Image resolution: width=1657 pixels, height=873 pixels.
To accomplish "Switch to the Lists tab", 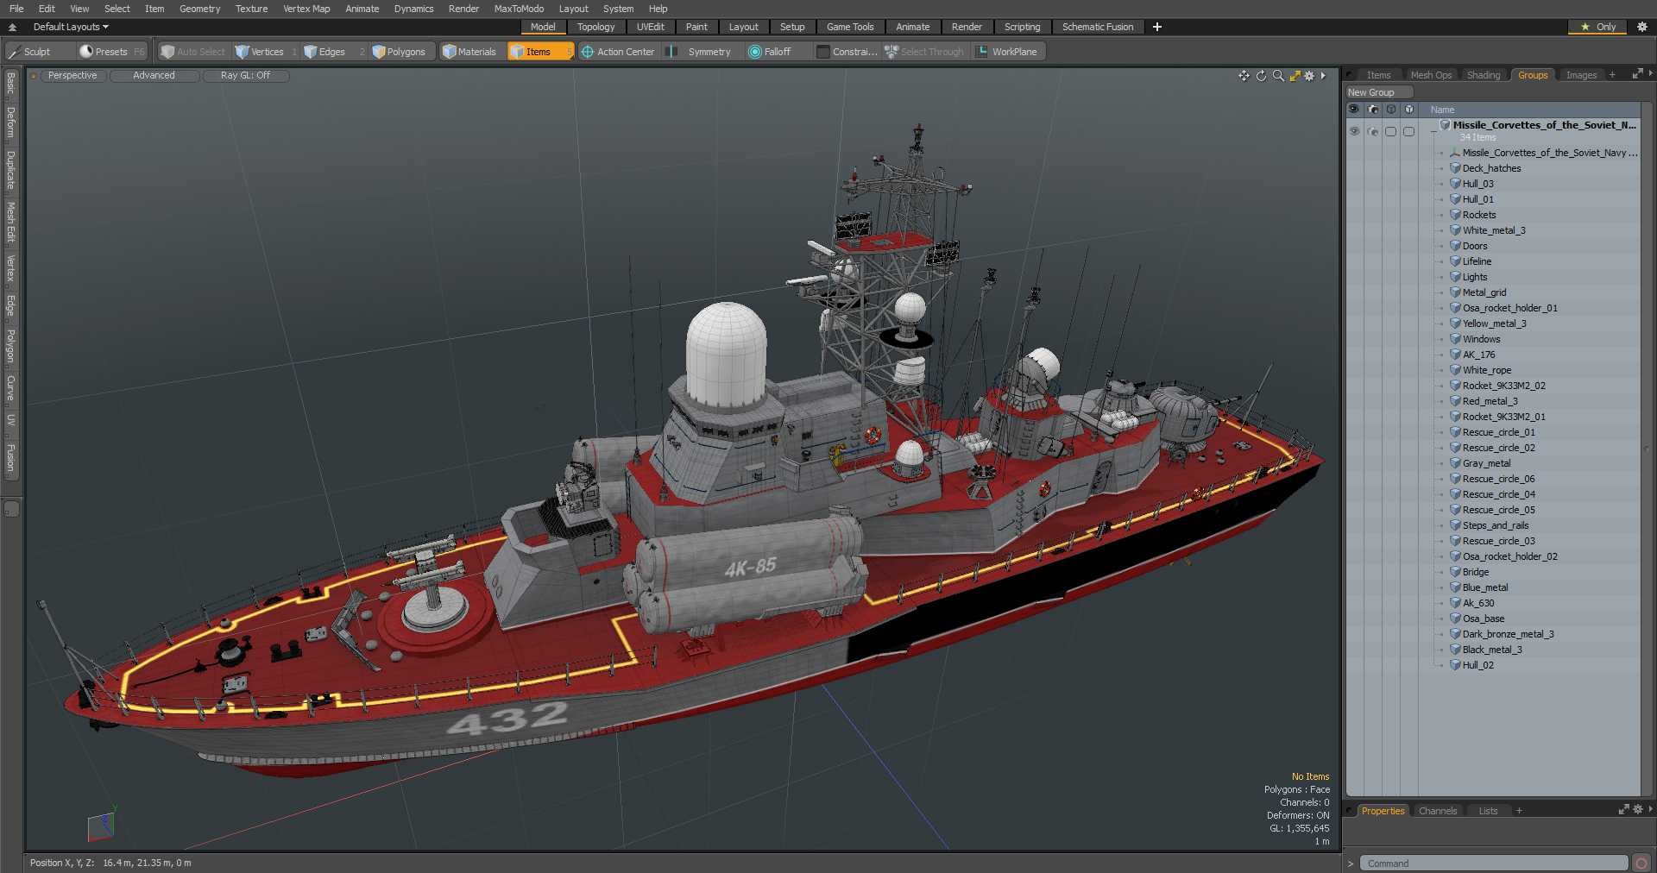I will [x=1488, y=811].
